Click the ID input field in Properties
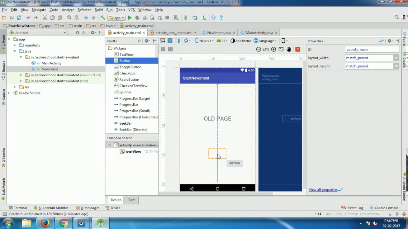 (x=372, y=50)
